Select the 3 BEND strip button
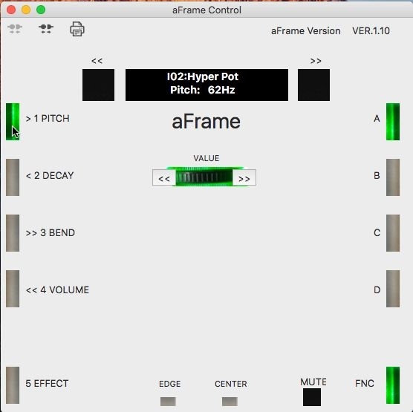Image resolution: width=413 pixels, height=412 pixels. 13,233
